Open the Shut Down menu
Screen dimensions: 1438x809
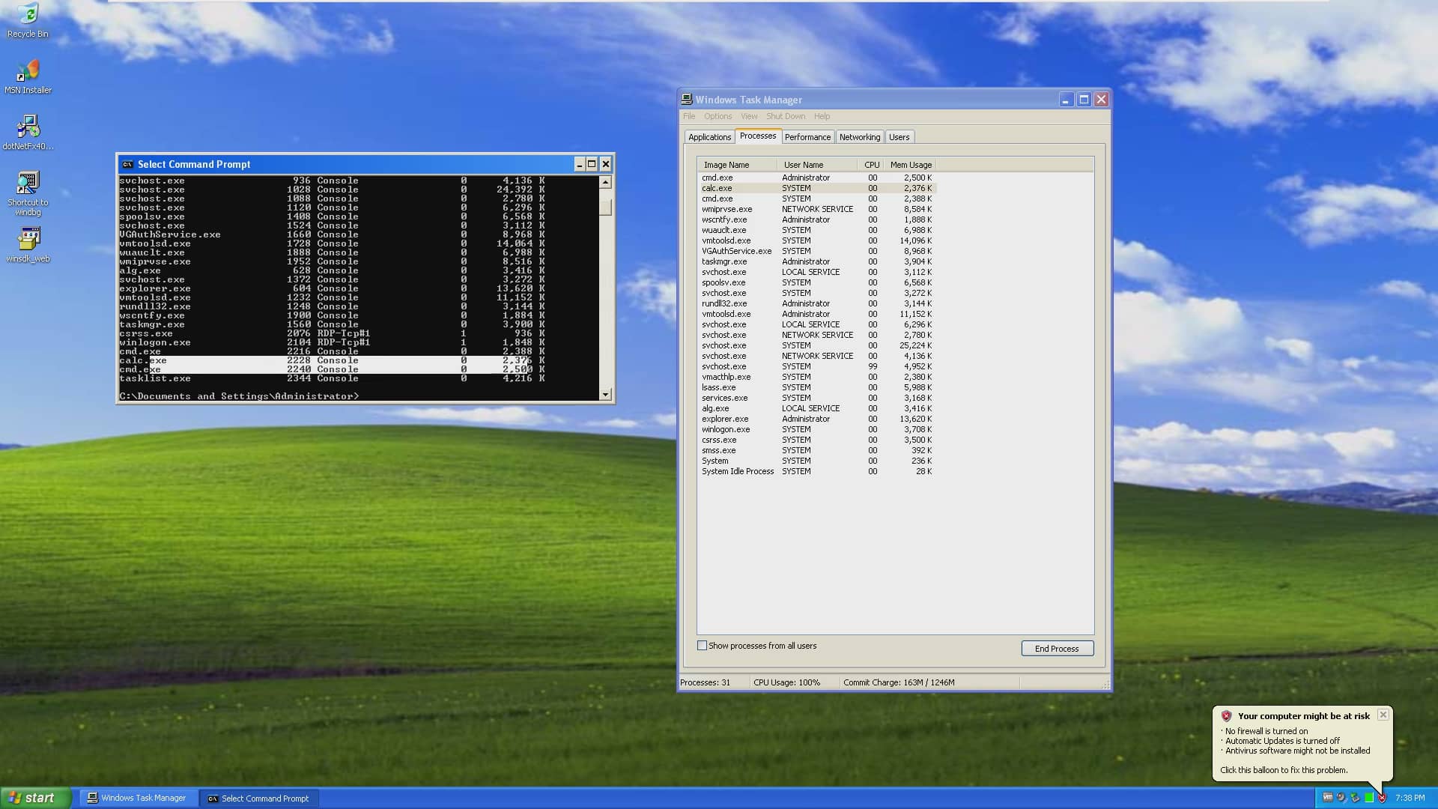[785, 116]
